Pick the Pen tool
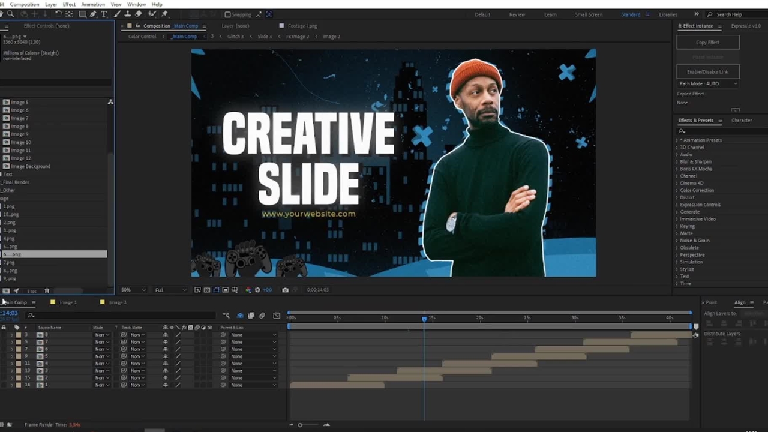This screenshot has height=432, width=768. point(93,14)
